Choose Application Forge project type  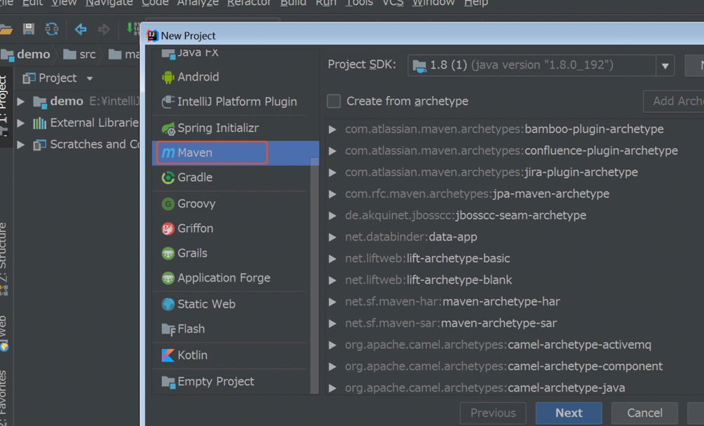point(236,277)
